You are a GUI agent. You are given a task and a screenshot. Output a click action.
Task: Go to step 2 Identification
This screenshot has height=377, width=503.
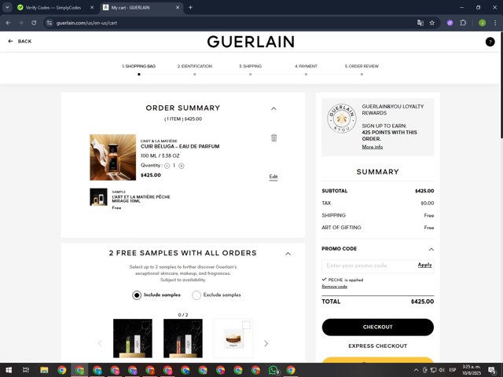[x=195, y=66]
